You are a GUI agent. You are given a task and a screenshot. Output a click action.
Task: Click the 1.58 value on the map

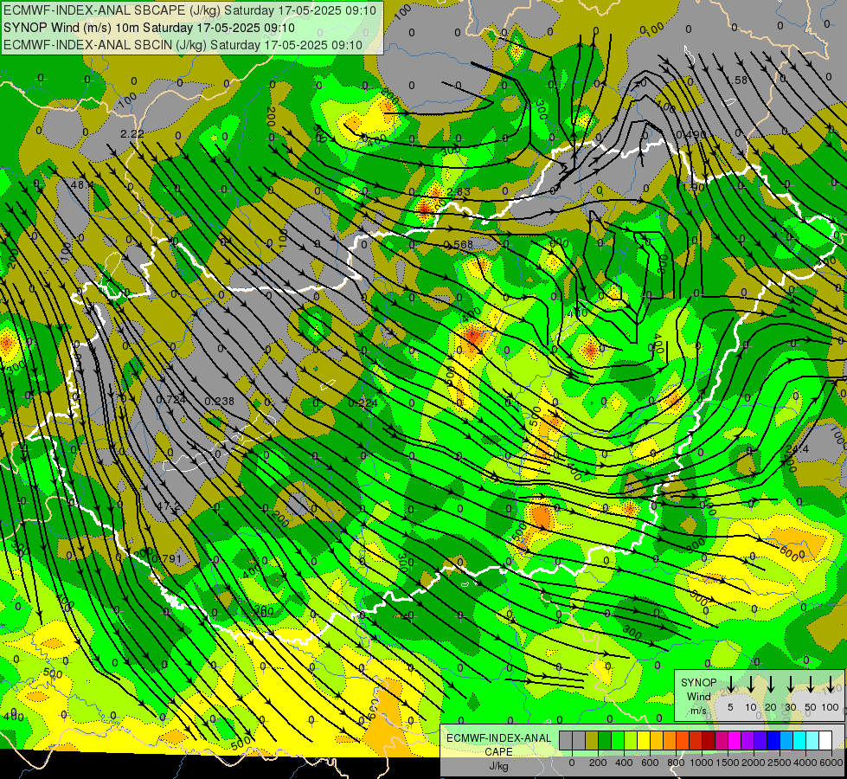pyautogui.click(x=737, y=80)
